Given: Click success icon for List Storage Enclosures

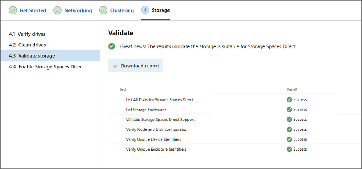Looking at the screenshot, I should [x=289, y=110].
